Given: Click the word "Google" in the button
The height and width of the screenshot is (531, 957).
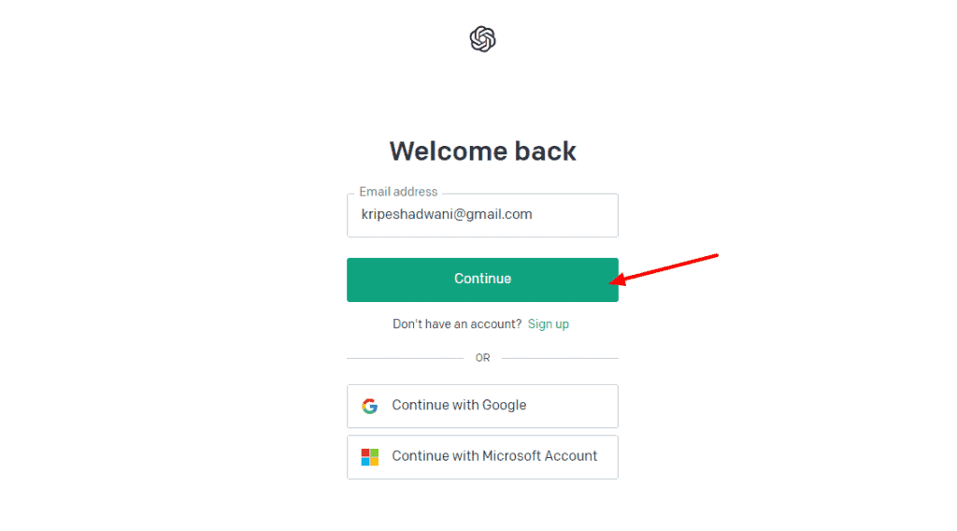Looking at the screenshot, I should 504,405.
